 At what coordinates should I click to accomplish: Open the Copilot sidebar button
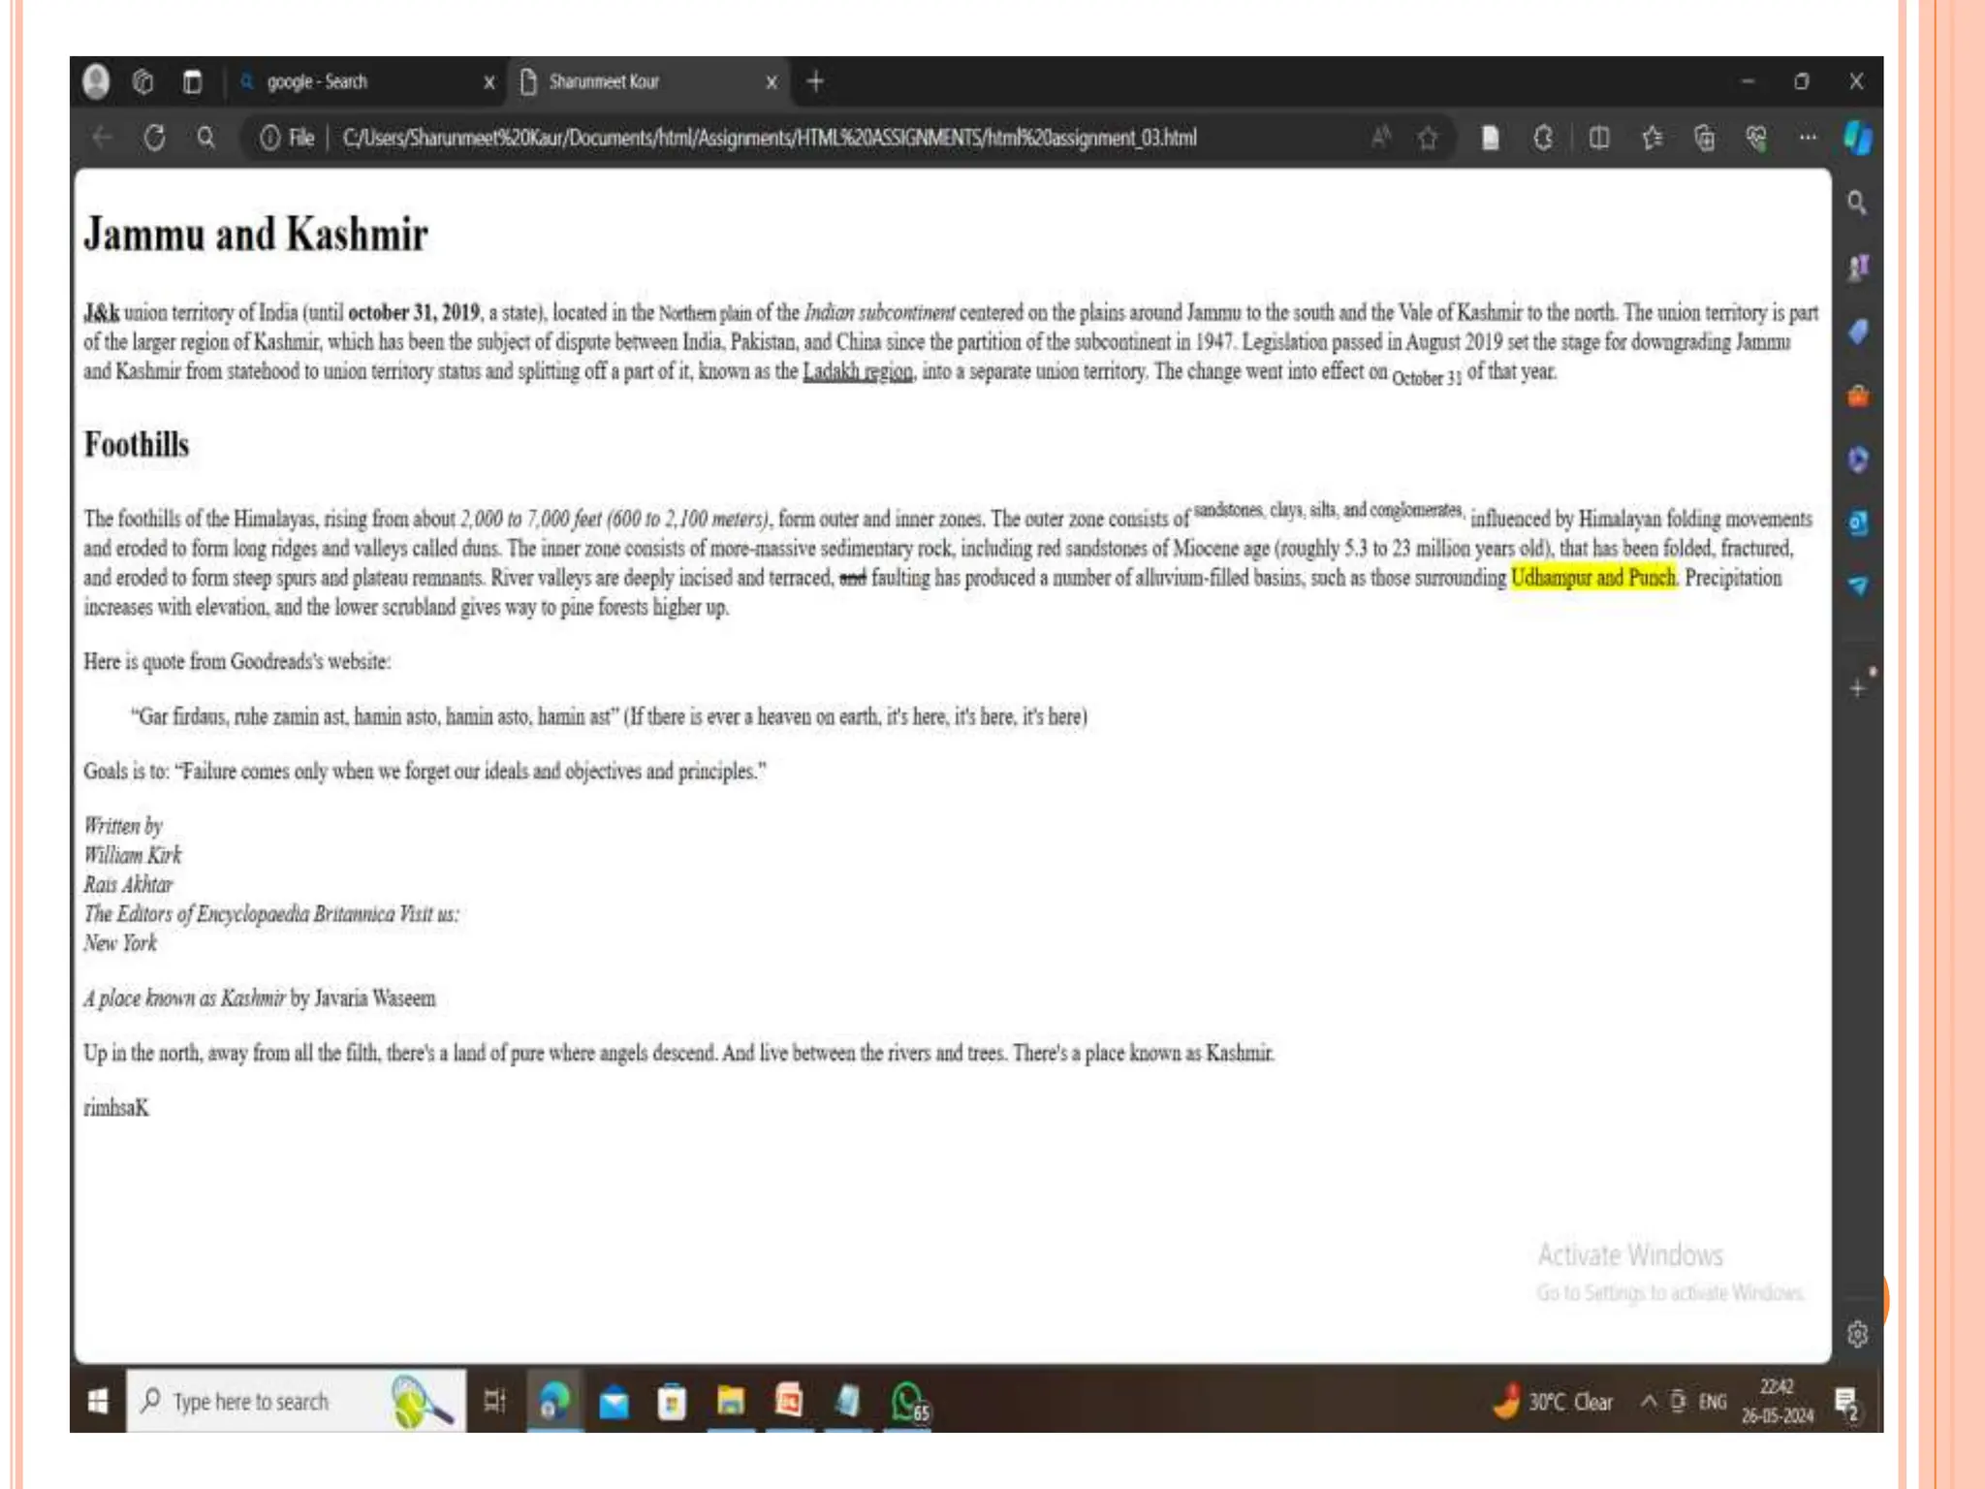click(x=1857, y=139)
